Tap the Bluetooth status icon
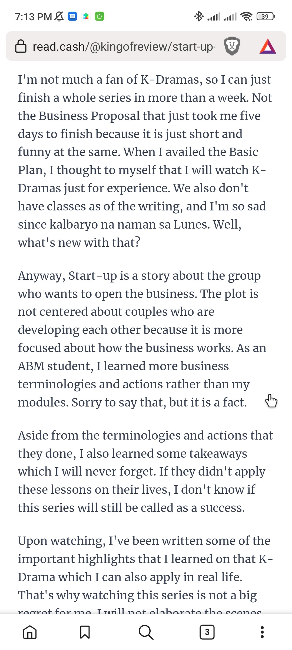Viewport: 292px width, 650px height. 199,17
